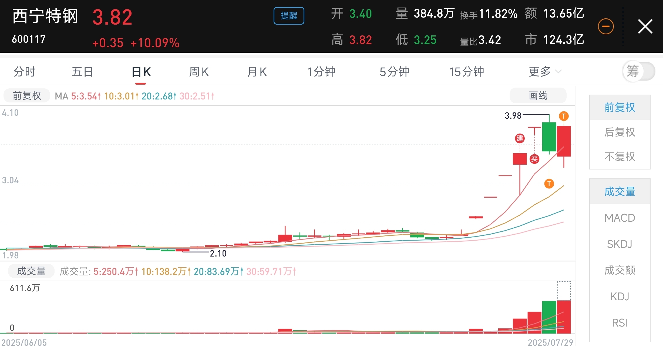The height and width of the screenshot is (346, 663).
Task: Select 前复权 in the right panel
Action: [x=620, y=108]
